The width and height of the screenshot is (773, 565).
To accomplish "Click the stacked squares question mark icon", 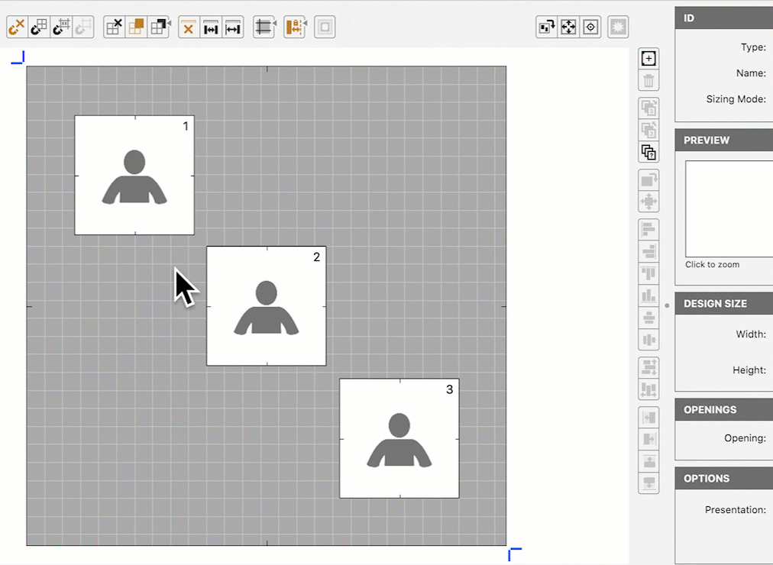I will (x=648, y=153).
